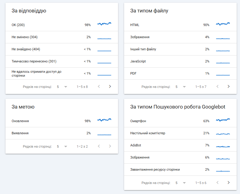The image size is (240, 194).
Task: Open the Смартфон Googlebot row
Action: (180, 121)
